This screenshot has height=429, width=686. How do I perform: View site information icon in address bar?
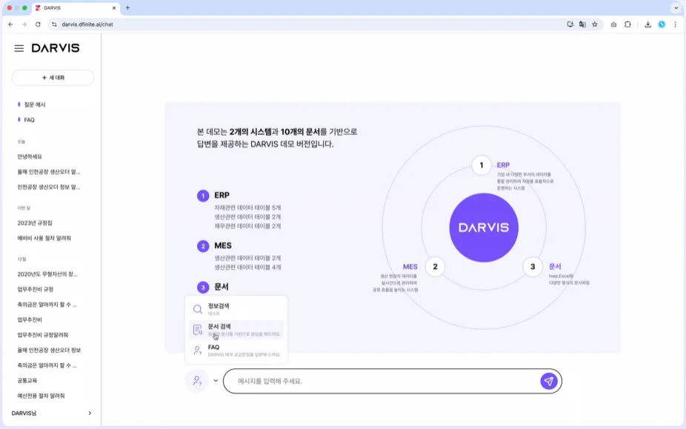tap(54, 24)
